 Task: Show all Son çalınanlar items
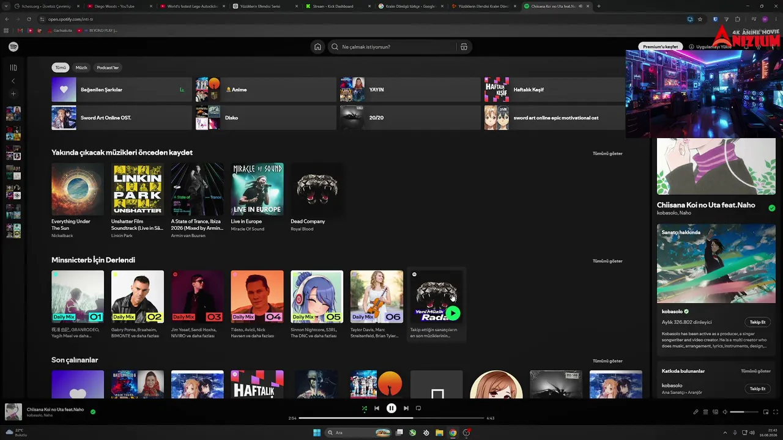click(x=607, y=361)
